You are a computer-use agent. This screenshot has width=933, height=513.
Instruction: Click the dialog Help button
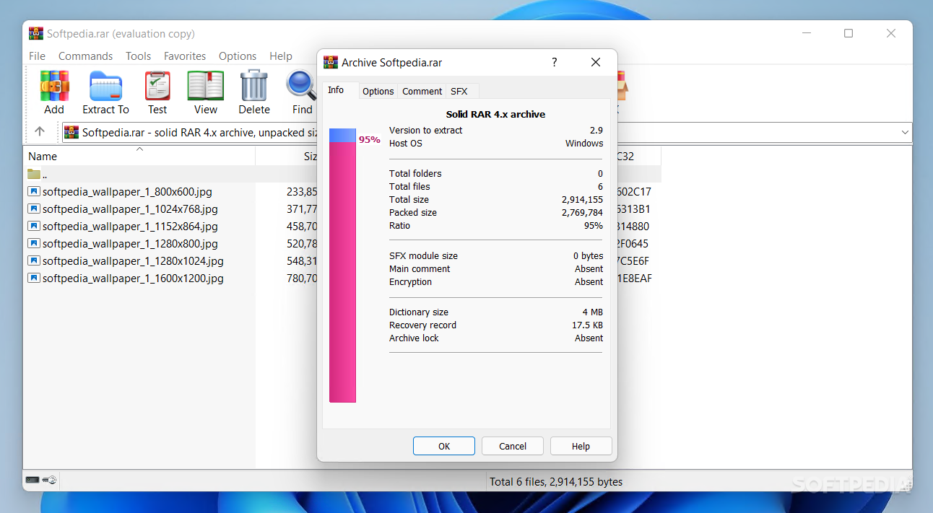[x=581, y=446]
